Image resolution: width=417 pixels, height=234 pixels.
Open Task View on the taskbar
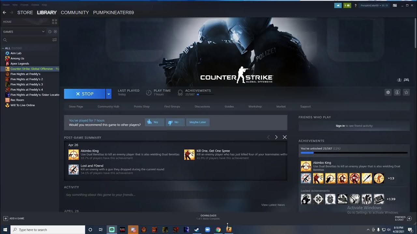[x=101, y=230]
